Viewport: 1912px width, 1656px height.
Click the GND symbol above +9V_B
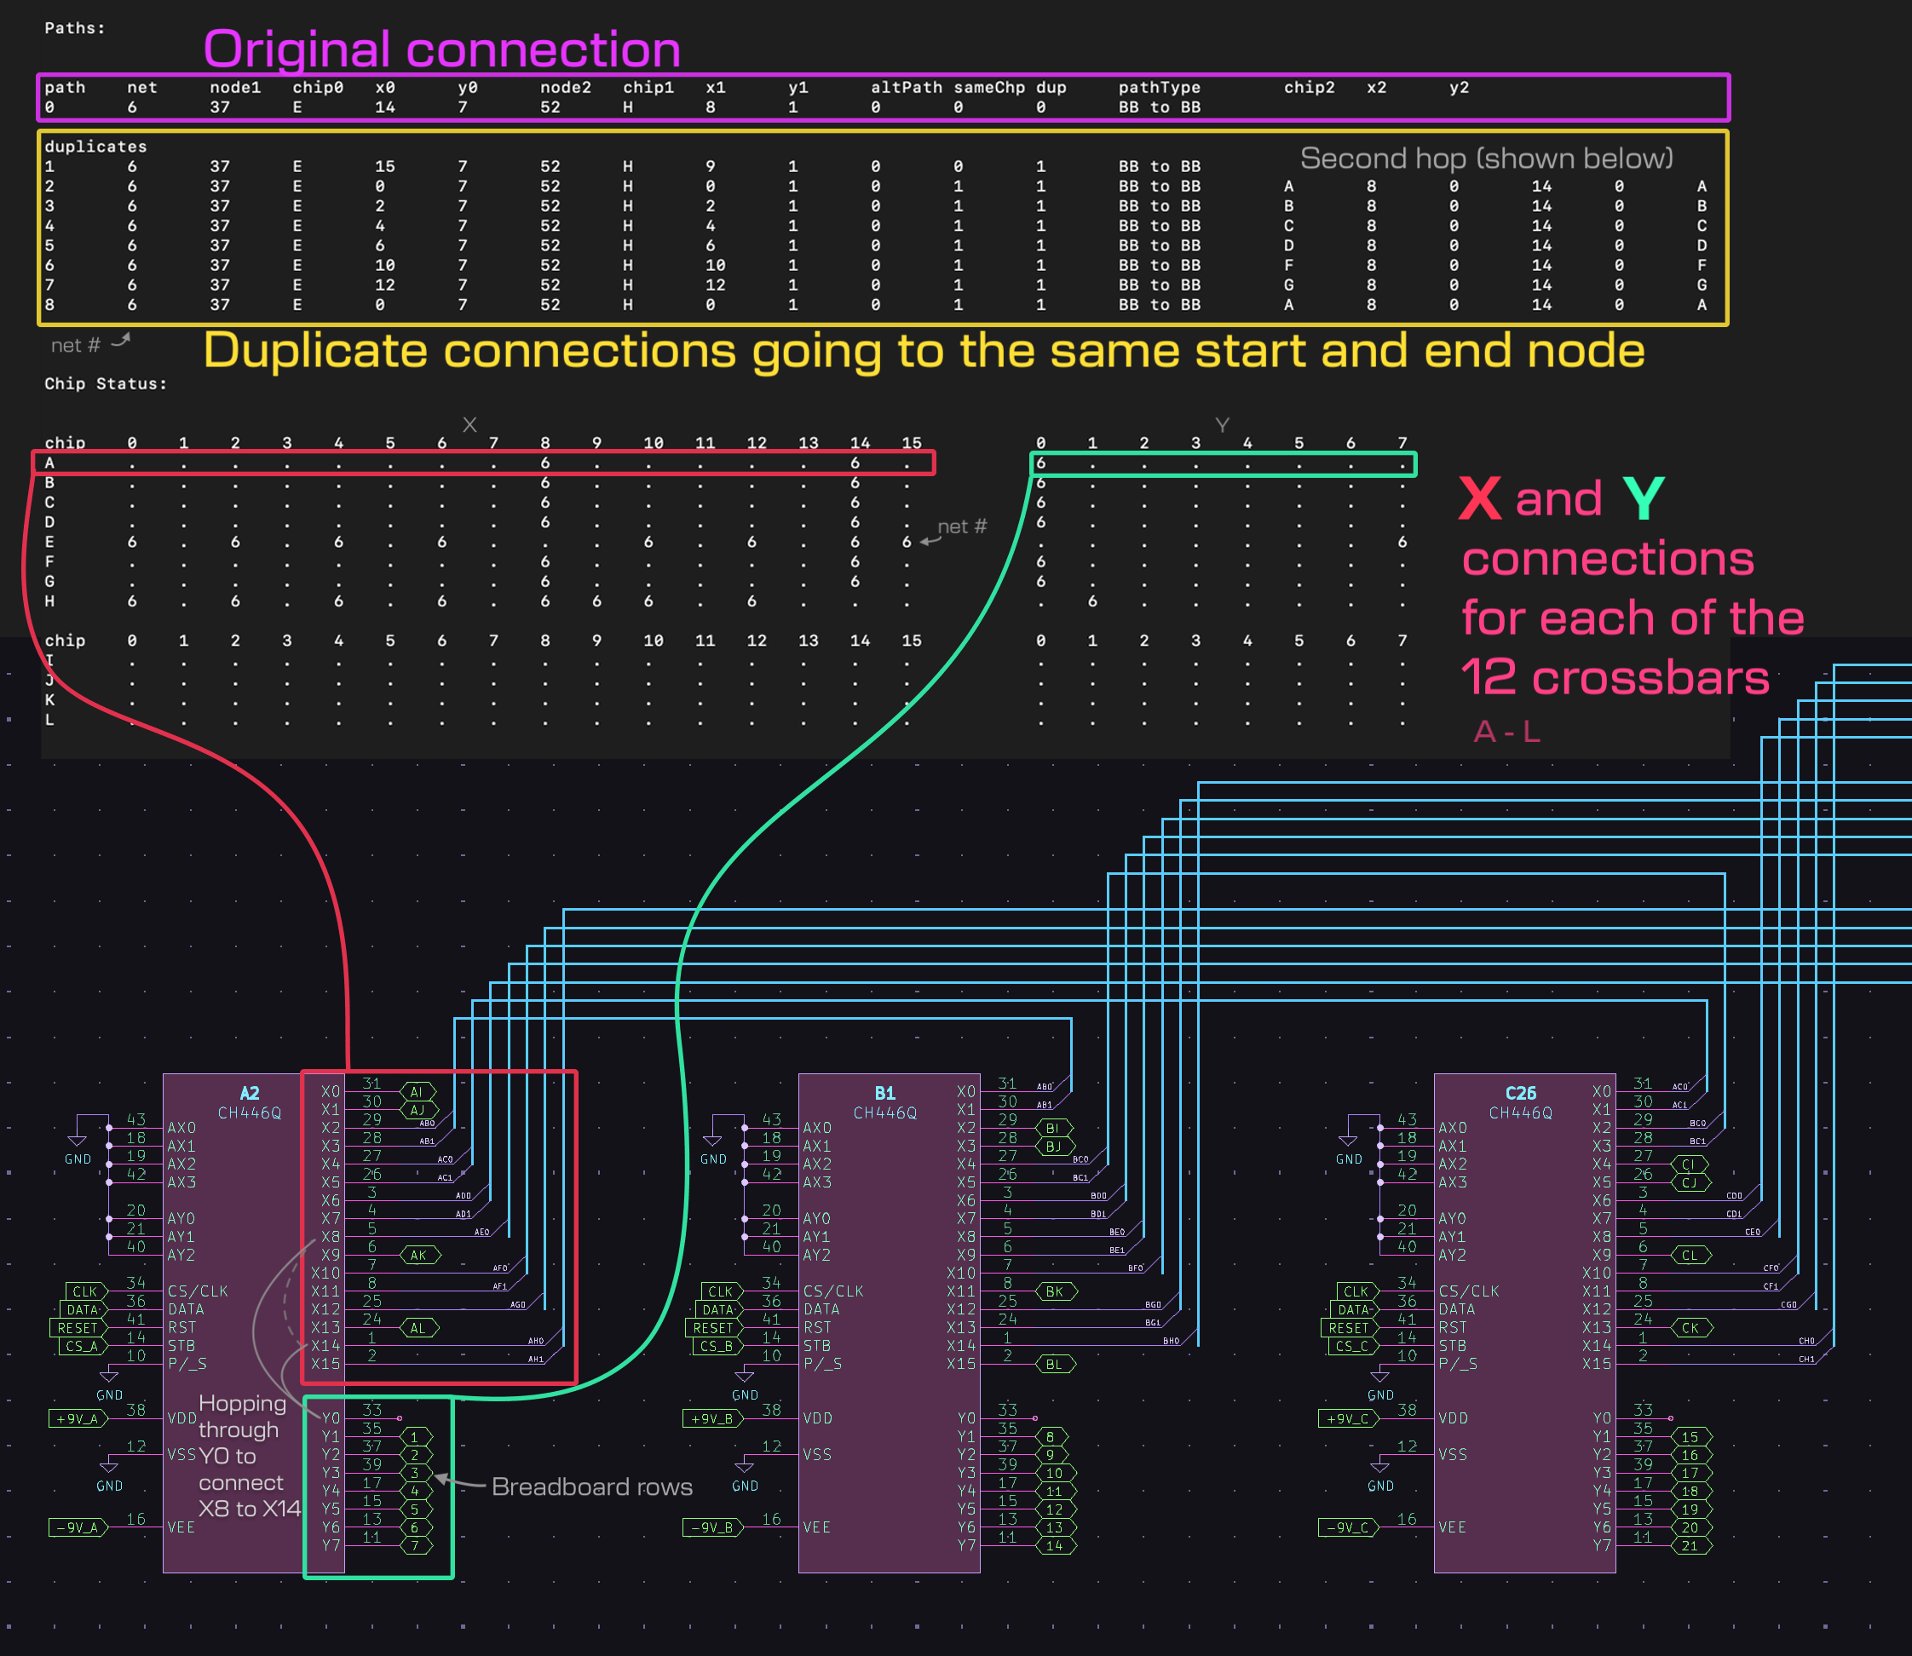tap(744, 1384)
